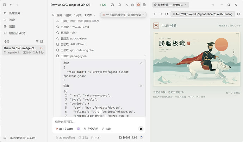The width and height of the screenshot is (243, 142).
Task: Open the folder files panel icon
Action: point(132,5)
